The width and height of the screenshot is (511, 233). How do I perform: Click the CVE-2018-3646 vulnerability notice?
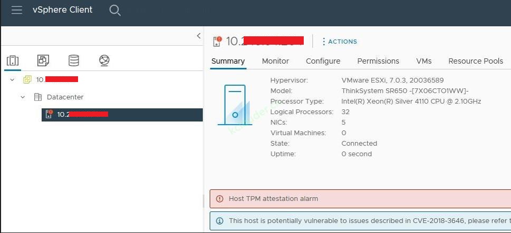(x=360, y=221)
